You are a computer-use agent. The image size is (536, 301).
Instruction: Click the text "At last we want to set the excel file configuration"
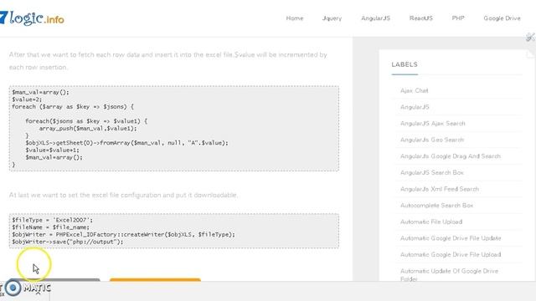[x=85, y=195]
